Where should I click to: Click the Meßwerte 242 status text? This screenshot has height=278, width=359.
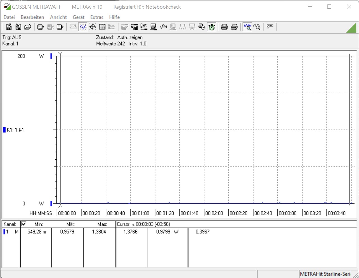110,44
